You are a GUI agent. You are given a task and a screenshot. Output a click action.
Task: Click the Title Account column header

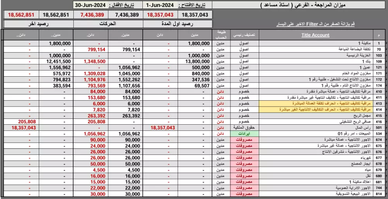pyautogui.click(x=315, y=35)
